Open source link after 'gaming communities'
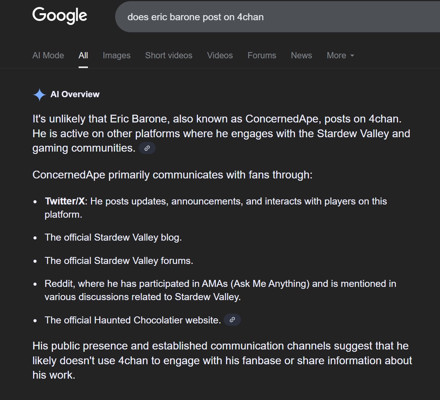440x400 pixels. tap(147, 148)
